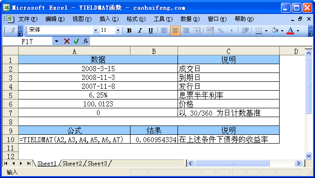This screenshot has height=178, width=315.
Task: Minimize the workbook window
Action: (x=293, y=20)
